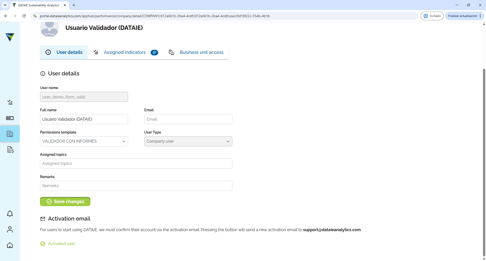486x261 pixels.
Task: Open the checklist indicators sidebar icon
Action: coord(10,102)
